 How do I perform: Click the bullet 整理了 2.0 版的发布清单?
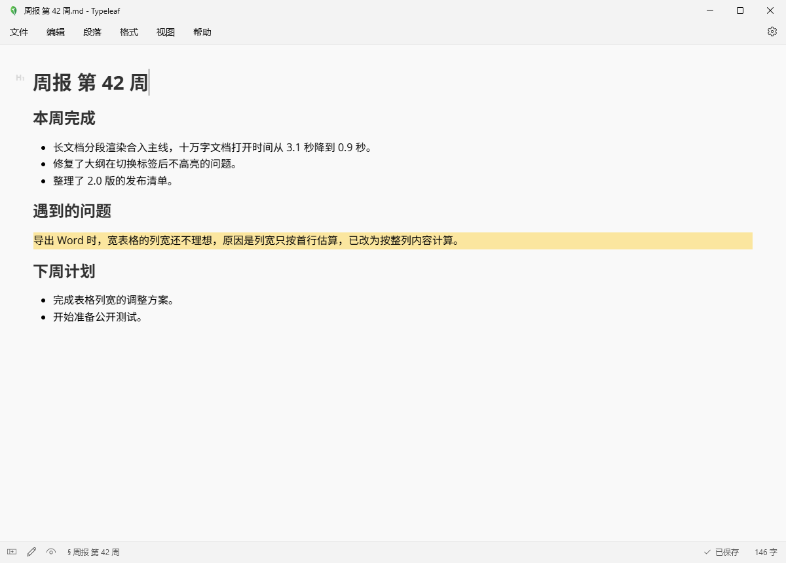(x=113, y=181)
